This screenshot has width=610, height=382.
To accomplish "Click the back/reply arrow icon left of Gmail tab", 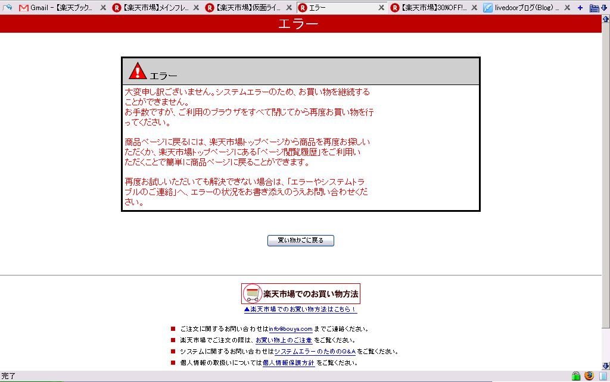I will click(x=7, y=7).
